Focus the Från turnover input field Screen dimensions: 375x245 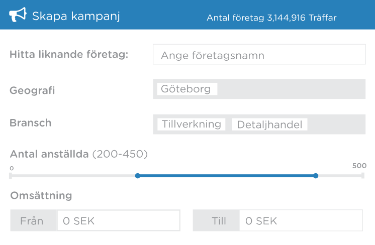coord(119,220)
